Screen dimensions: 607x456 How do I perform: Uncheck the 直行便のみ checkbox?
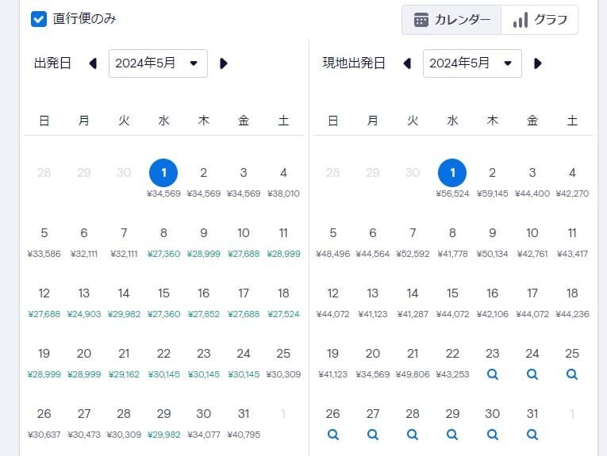pyautogui.click(x=39, y=19)
